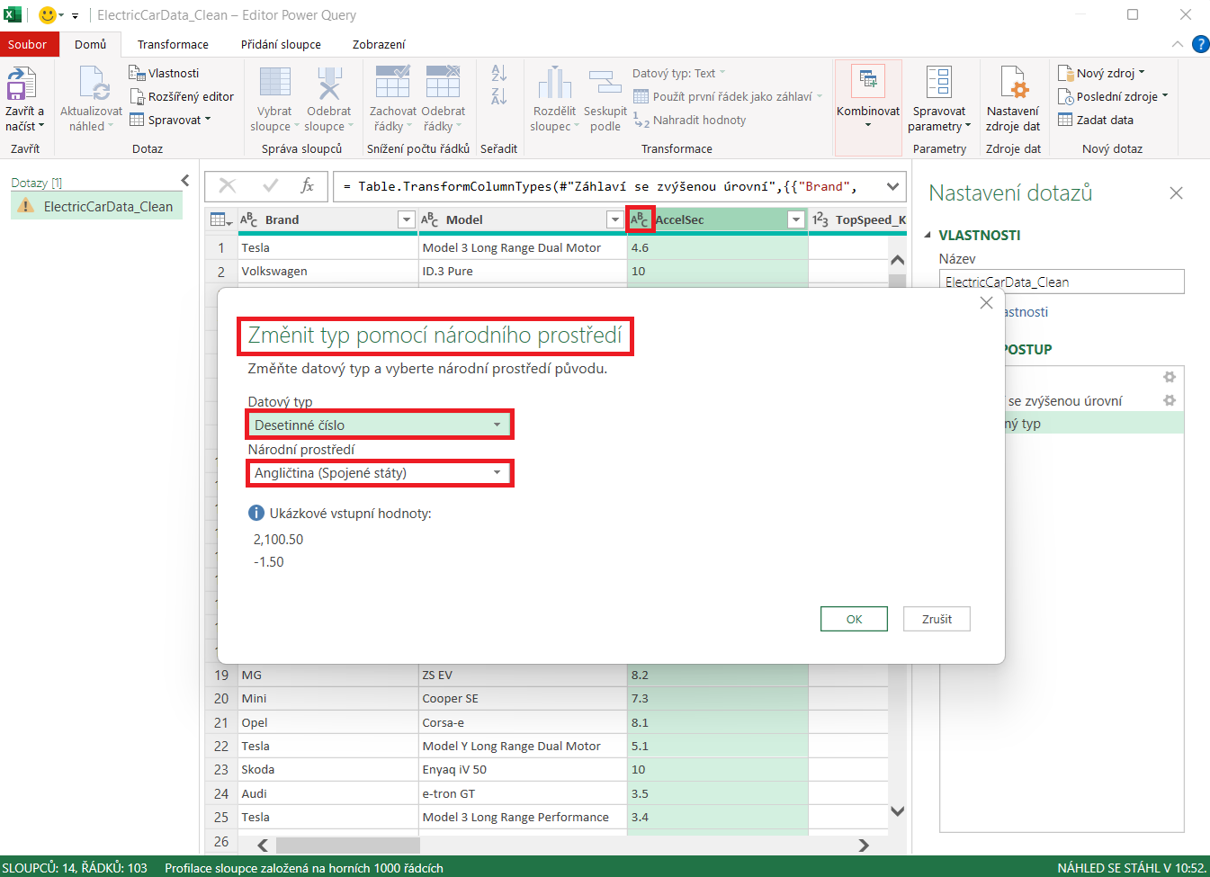Open the Model column filter dropdown

[614, 219]
